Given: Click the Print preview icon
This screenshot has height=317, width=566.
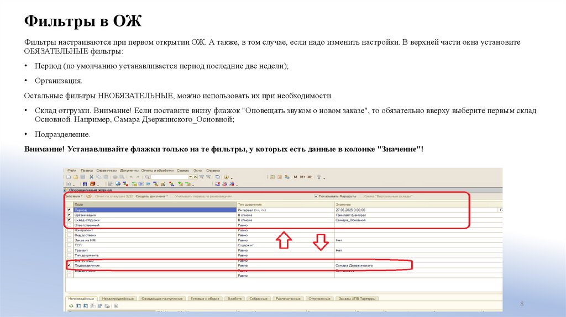Looking at the screenshot, I should [122, 177].
